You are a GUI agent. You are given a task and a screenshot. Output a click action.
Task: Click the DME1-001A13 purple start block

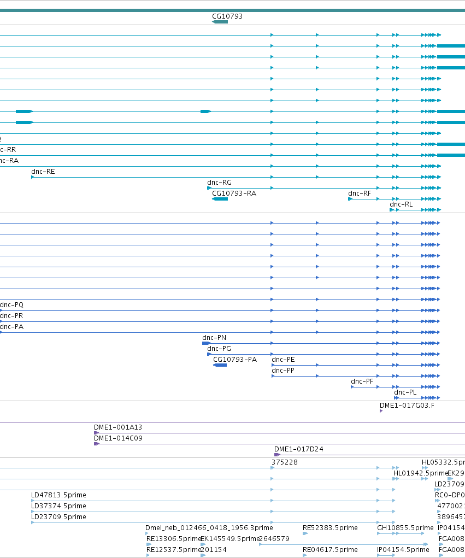click(x=96, y=433)
